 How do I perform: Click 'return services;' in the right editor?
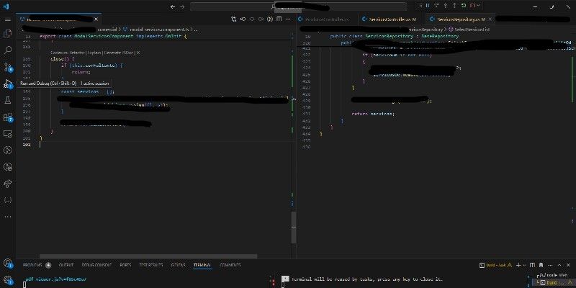(x=373, y=114)
